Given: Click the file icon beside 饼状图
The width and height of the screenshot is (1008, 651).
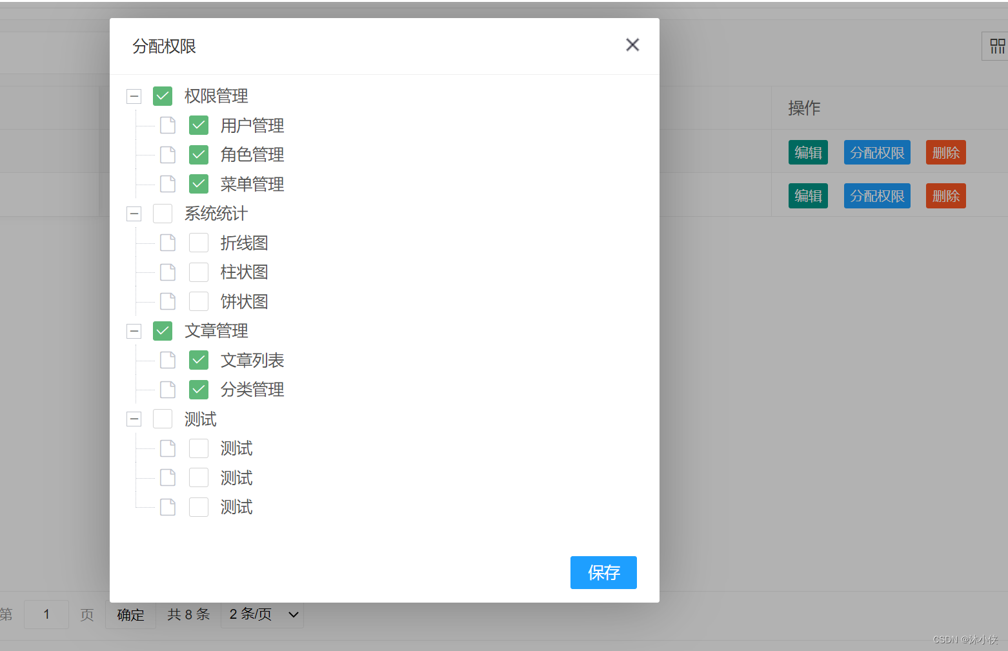Looking at the screenshot, I should point(168,301).
